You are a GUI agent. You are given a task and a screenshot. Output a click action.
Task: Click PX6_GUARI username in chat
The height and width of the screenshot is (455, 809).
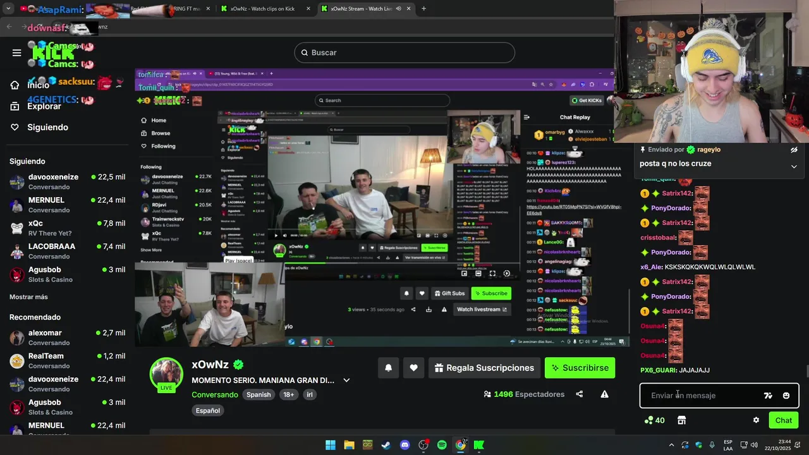(659, 370)
